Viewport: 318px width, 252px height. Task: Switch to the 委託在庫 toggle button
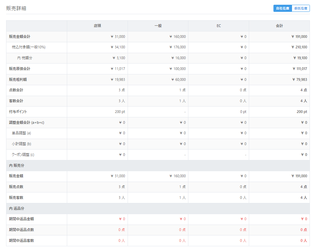300,8
